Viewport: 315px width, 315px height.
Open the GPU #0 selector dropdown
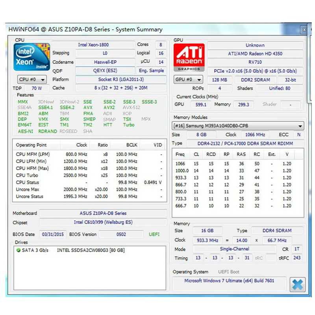click(x=188, y=80)
